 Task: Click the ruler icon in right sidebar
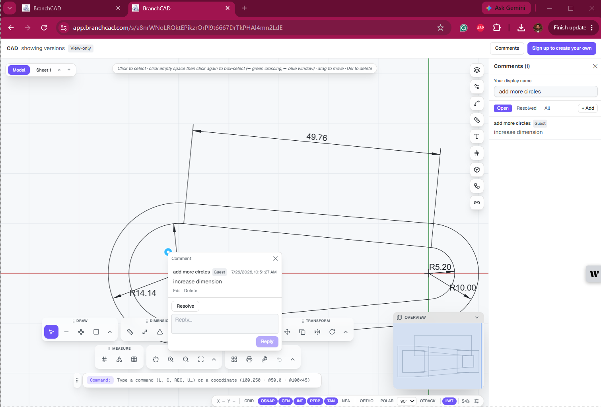tap(477, 120)
